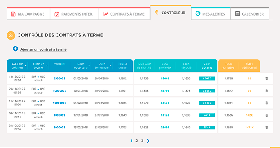Viewport: 280px width, 148px height.
Task: Click the 'Taux Ambriva' column header
Action: (228, 66)
